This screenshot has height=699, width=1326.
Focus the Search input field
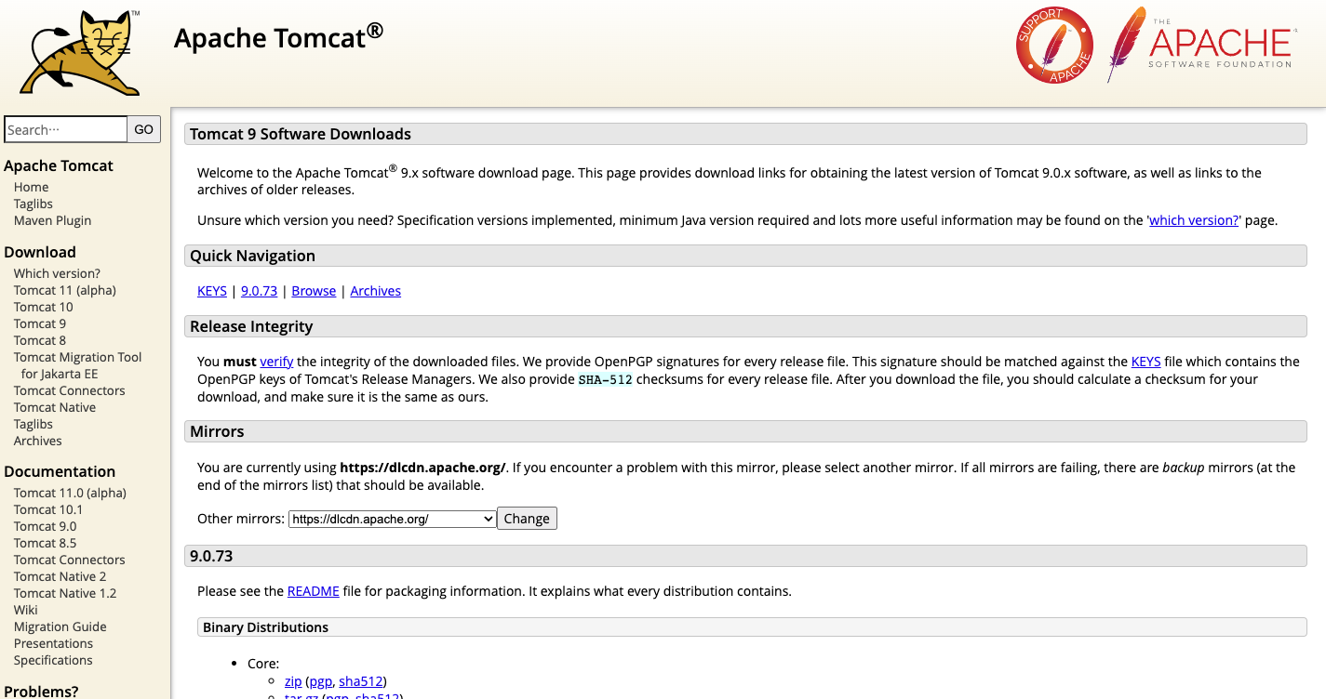click(x=65, y=129)
